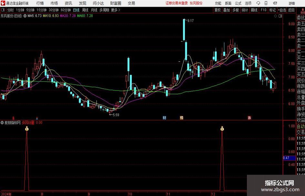Click the 通达信 app logo icon
The image size is (305, 196).
[x=3, y=3]
